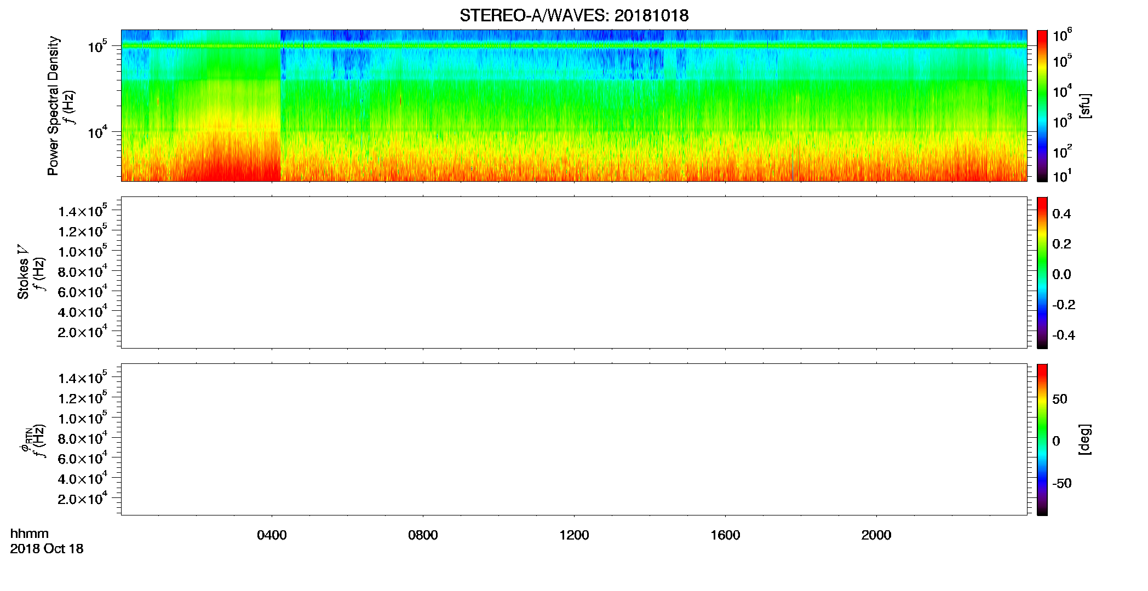Image resolution: width=1148 pixels, height=591 pixels.
Task: Click the STEREO-A/WAVES: 20181018 plot title
Action: coord(574,15)
